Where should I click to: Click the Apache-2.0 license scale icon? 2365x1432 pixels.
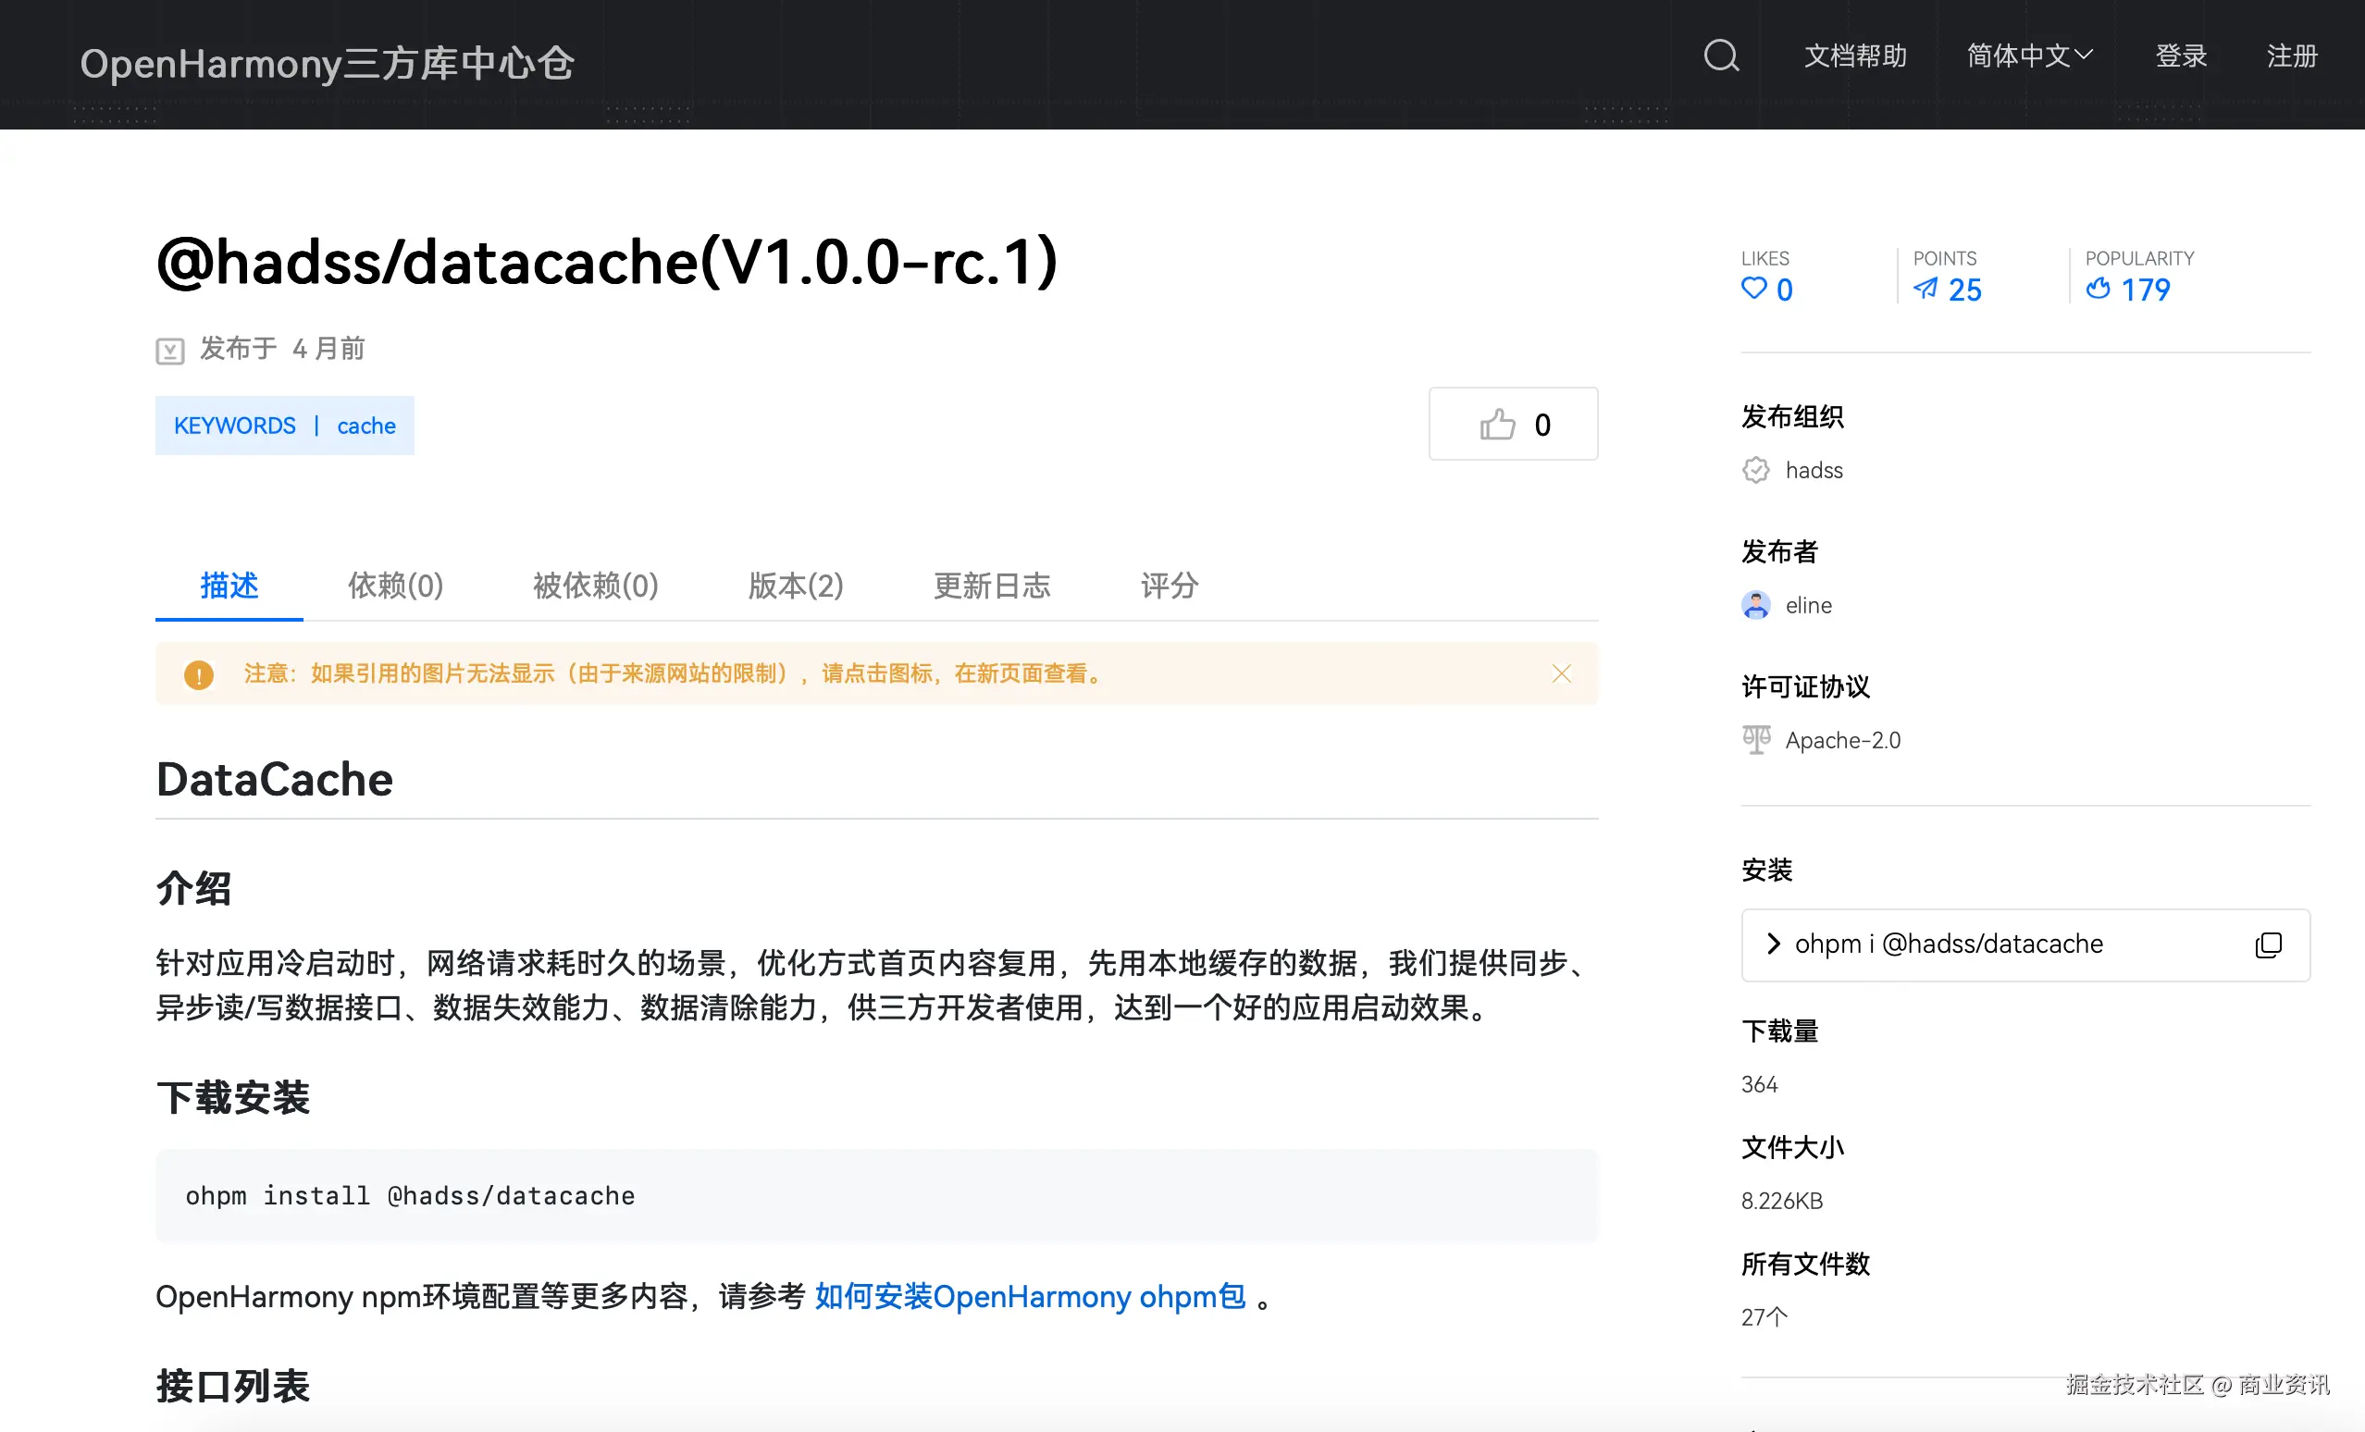1755,740
